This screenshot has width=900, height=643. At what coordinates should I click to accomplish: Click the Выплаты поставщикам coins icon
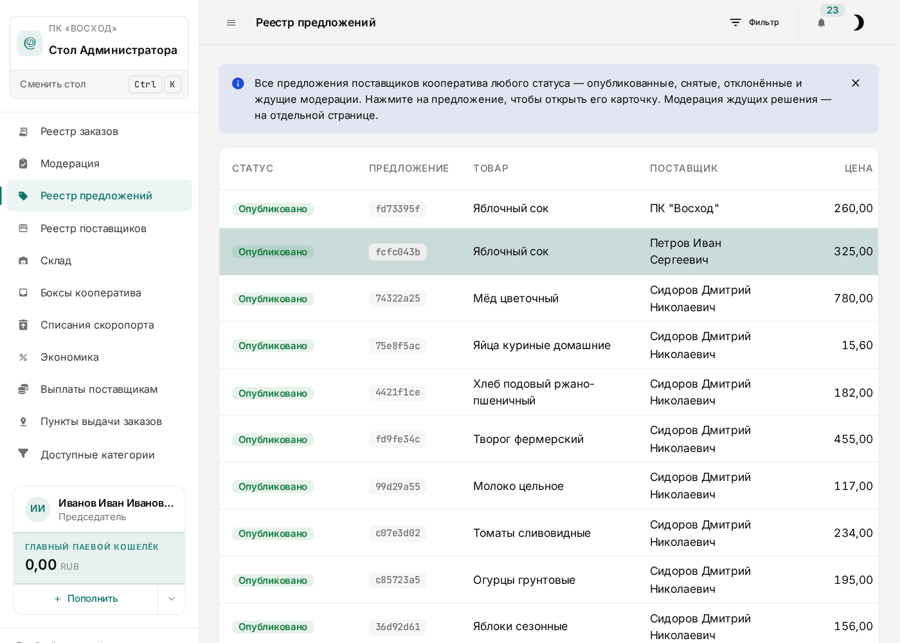point(23,389)
